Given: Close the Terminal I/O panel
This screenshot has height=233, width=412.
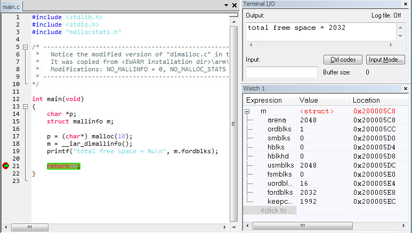Looking at the screenshot, I should [x=406, y=4].
